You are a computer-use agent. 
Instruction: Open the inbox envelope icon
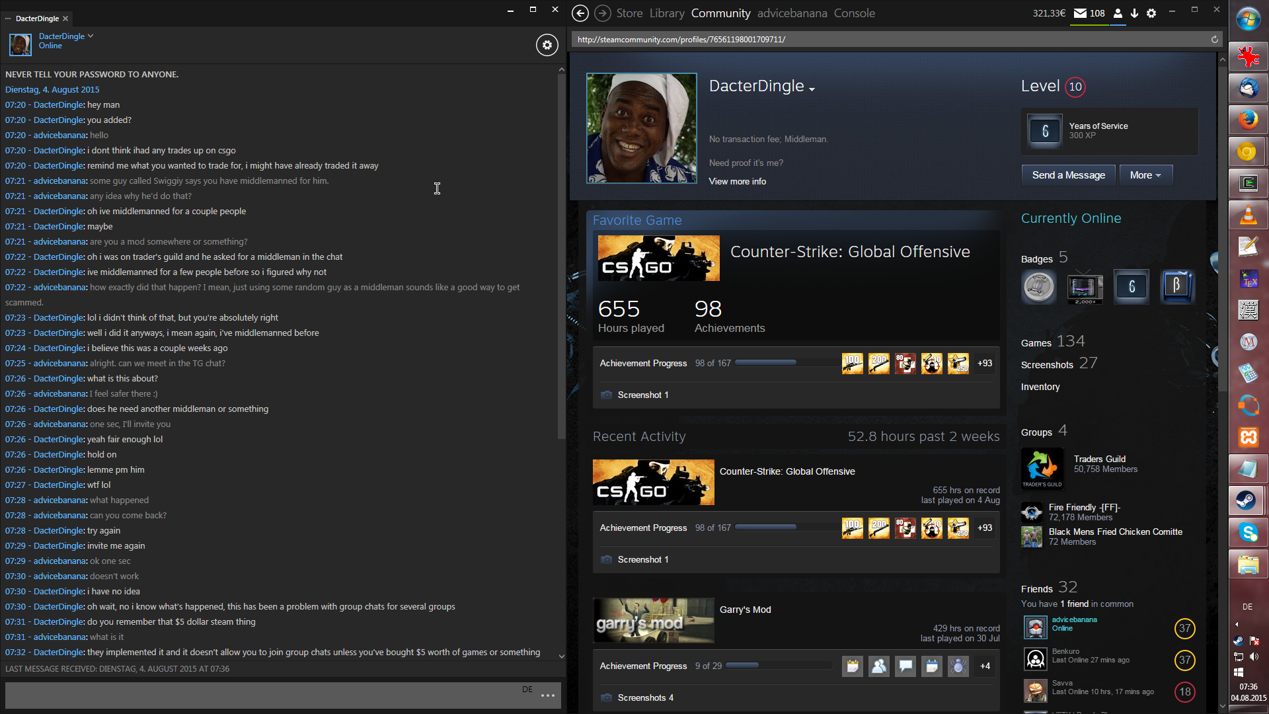coord(1080,13)
